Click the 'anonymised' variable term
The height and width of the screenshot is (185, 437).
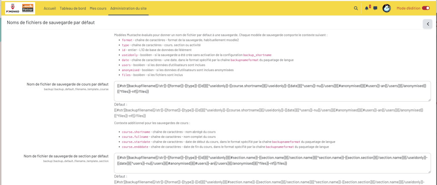[x=131, y=70]
